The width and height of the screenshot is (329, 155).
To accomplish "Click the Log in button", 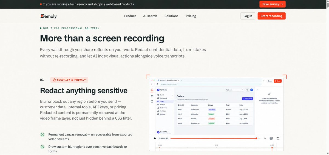I will click(248, 16).
